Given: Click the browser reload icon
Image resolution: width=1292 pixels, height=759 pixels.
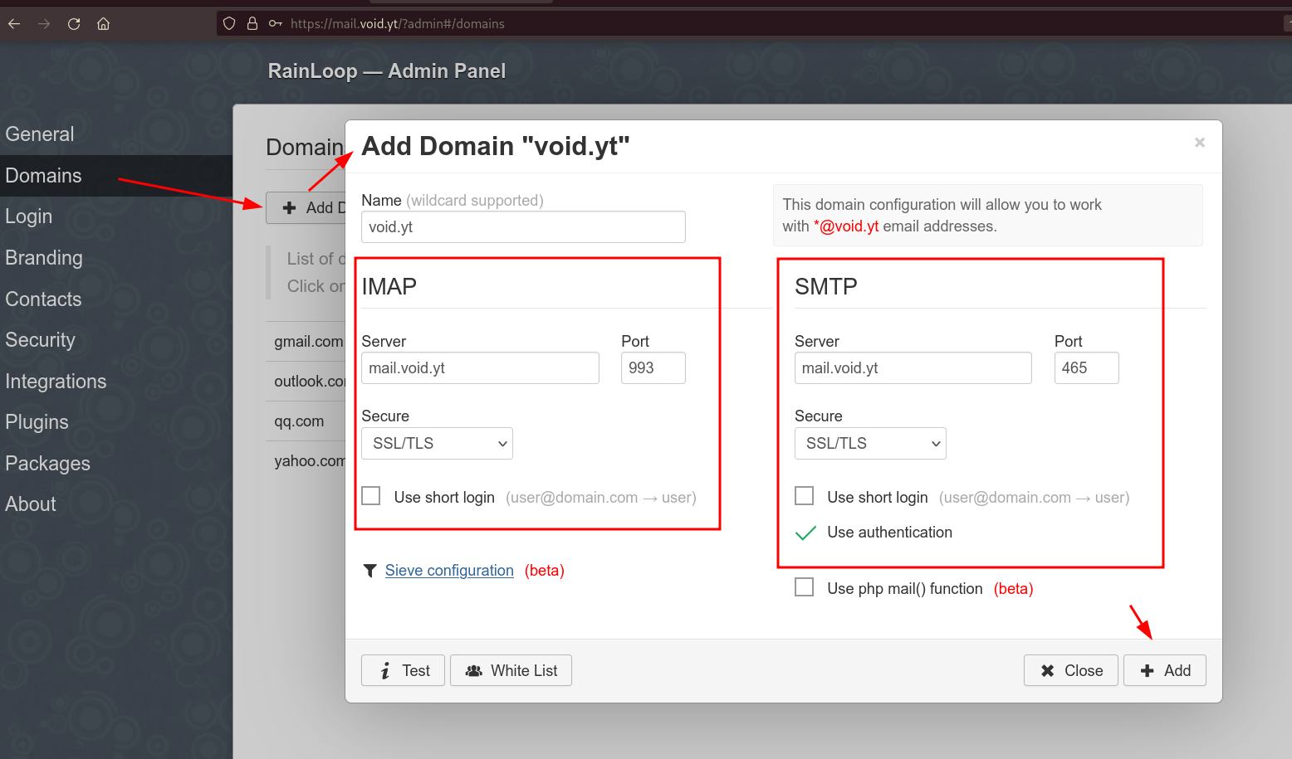Looking at the screenshot, I should coord(74,24).
